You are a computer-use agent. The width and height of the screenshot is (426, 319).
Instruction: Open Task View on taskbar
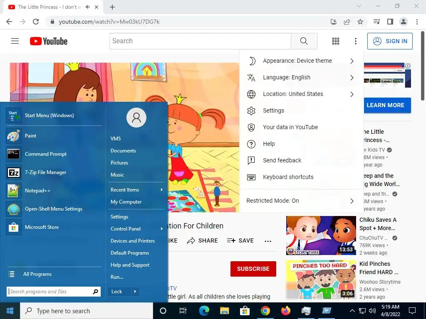click(183, 311)
